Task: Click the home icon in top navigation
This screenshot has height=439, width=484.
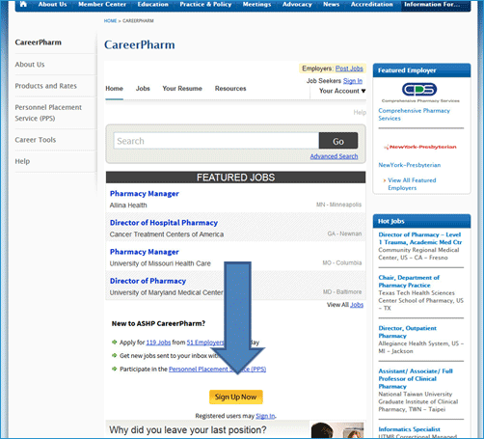Action: coord(23,4)
